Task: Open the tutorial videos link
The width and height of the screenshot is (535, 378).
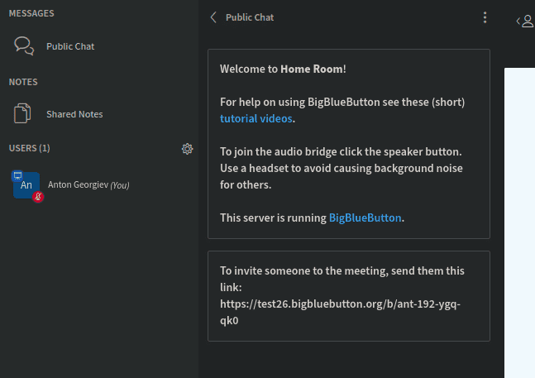Action: [256, 119]
